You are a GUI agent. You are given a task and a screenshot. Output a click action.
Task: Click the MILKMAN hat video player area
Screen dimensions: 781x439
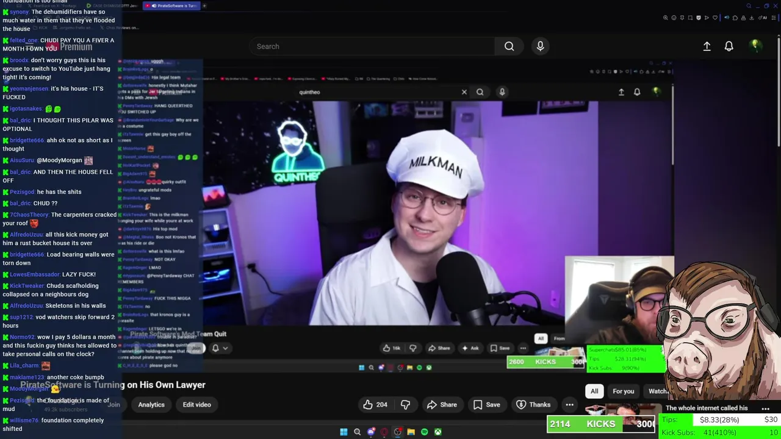coord(438,212)
